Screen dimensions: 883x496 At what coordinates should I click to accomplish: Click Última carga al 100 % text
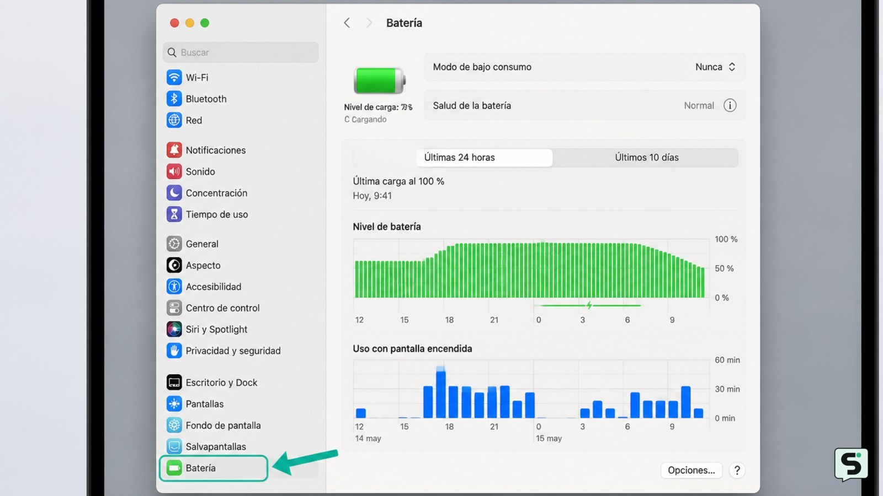pos(398,181)
